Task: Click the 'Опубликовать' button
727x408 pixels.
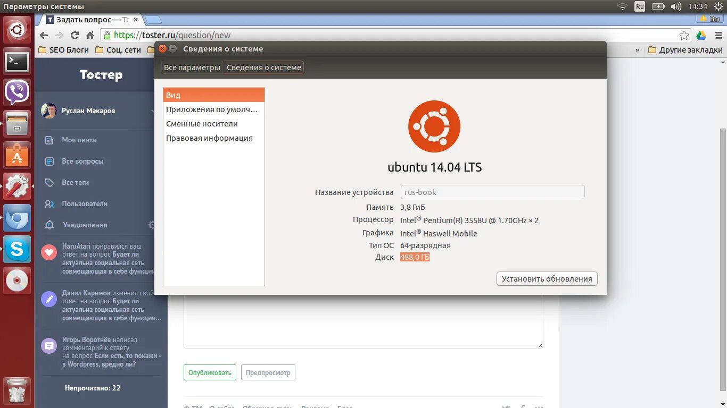Action: click(x=210, y=372)
